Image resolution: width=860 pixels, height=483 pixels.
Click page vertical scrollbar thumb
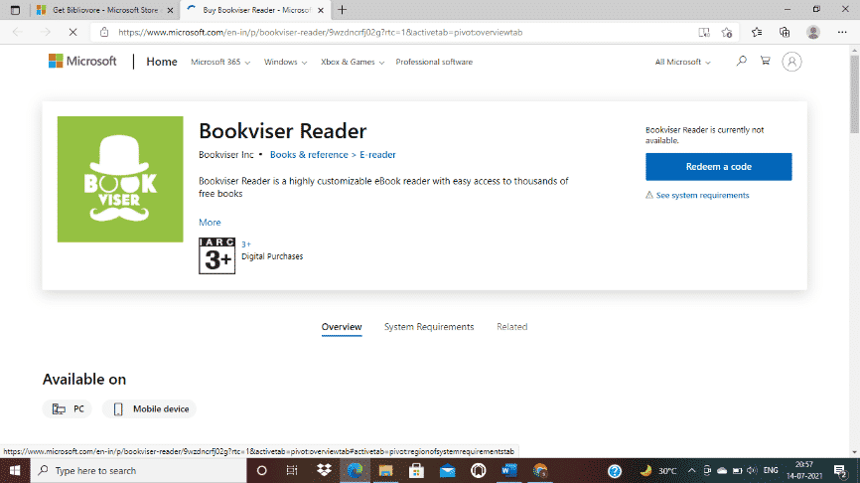[x=854, y=93]
